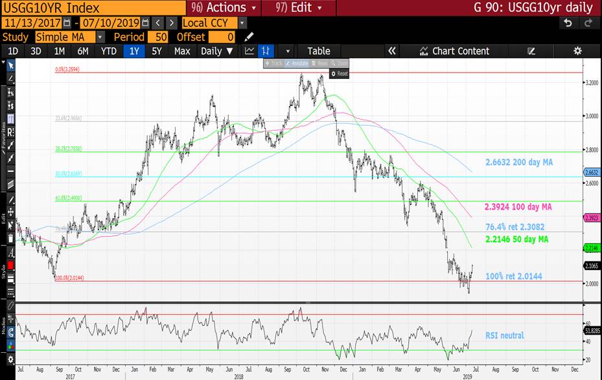Click the end date field 07/10/2019
Viewport: 602px width, 380px height.
(x=111, y=23)
